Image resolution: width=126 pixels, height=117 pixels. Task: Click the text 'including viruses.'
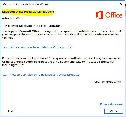tap(14, 65)
